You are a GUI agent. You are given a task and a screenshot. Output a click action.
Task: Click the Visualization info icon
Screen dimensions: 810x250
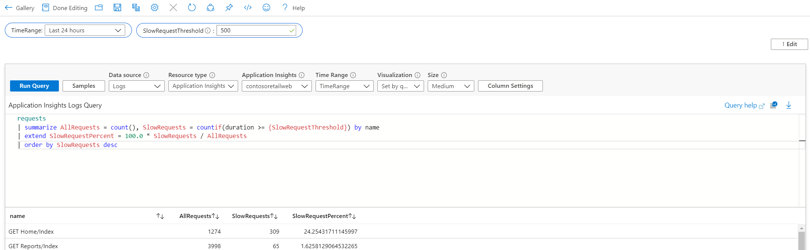coord(418,75)
